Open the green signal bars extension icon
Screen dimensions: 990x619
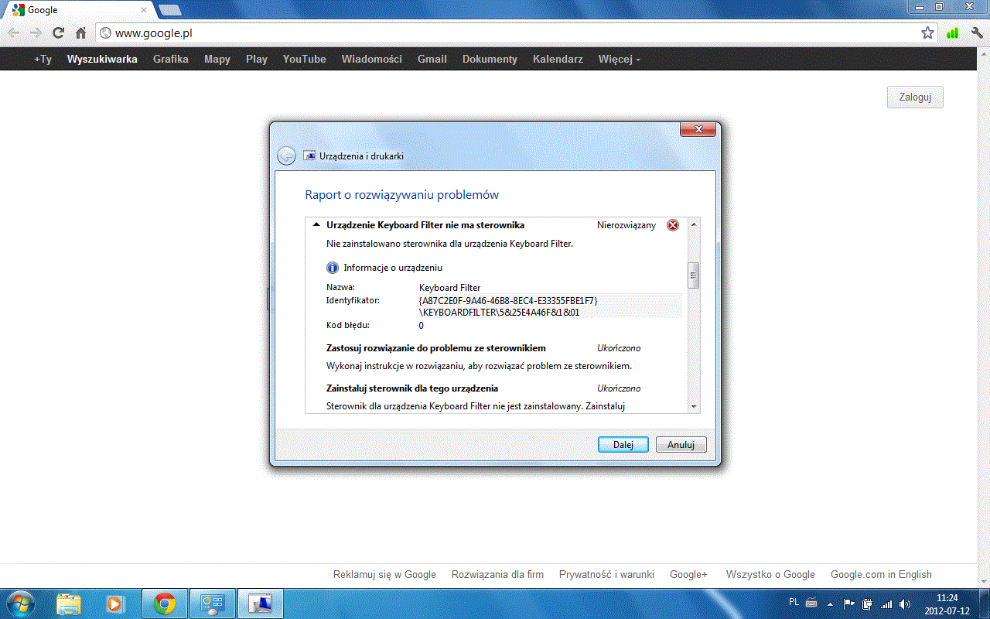click(x=952, y=33)
